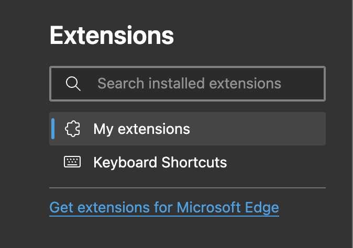Select the "Keyboard Shortcuts" label text
Screen dimensions: 353x248
click(x=160, y=162)
